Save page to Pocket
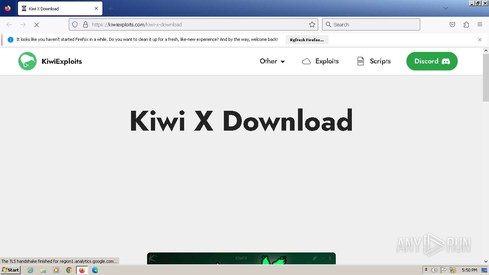 point(452,24)
